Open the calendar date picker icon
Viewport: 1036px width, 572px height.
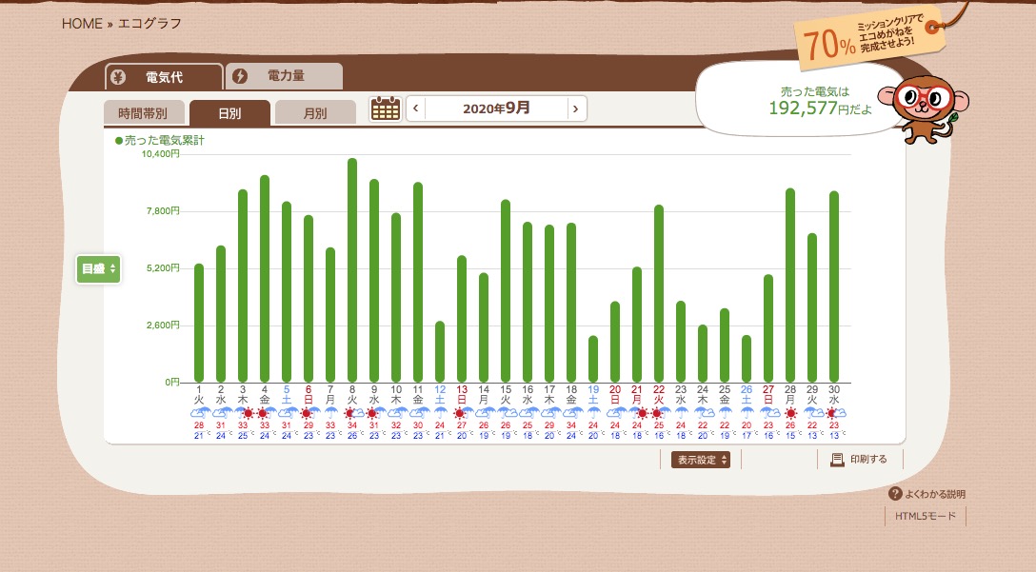pyautogui.click(x=385, y=108)
